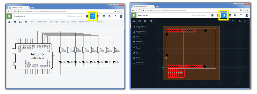Click browser back arrow in right window
This screenshot has width=257, height=94.
(133, 10)
